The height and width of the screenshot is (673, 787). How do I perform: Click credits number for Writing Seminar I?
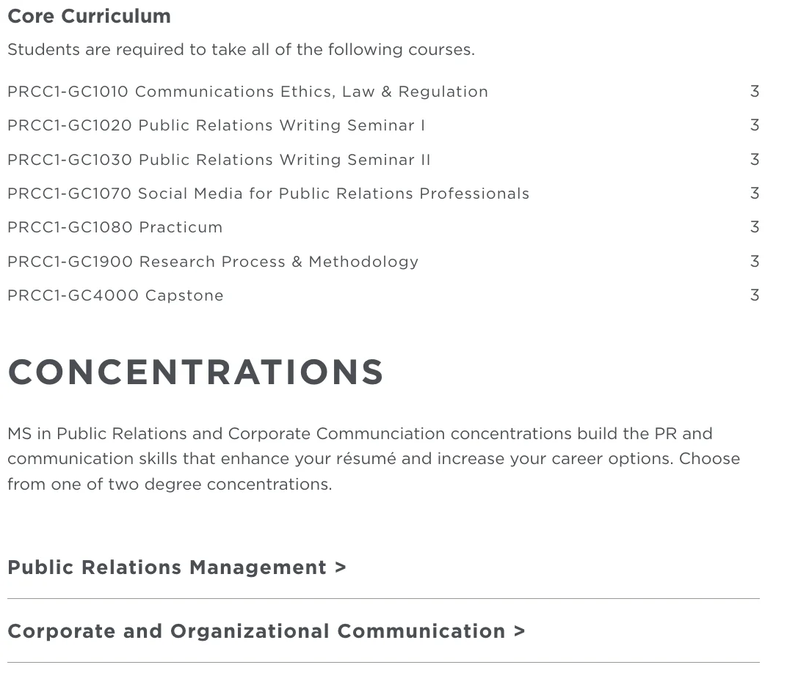(754, 125)
